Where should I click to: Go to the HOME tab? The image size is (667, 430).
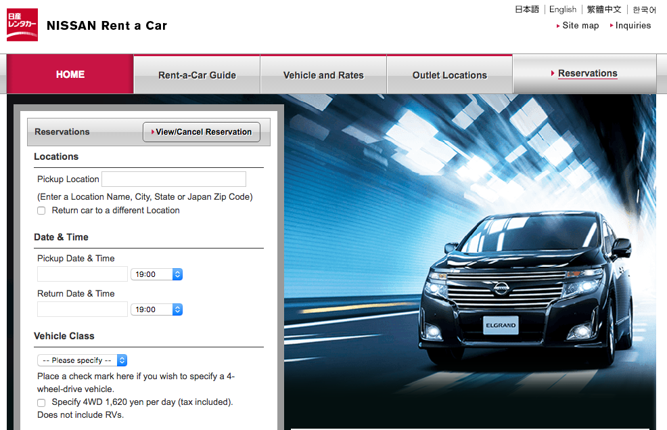pyautogui.click(x=70, y=74)
